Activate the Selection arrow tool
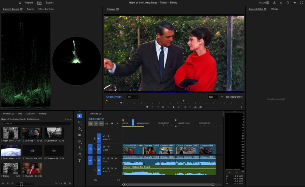Viewport: 305px width, 187px height. (80, 116)
